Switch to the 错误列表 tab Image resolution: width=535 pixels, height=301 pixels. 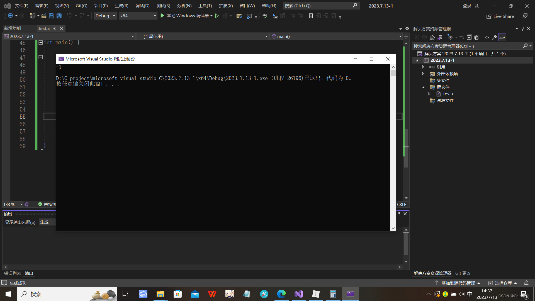click(12, 273)
